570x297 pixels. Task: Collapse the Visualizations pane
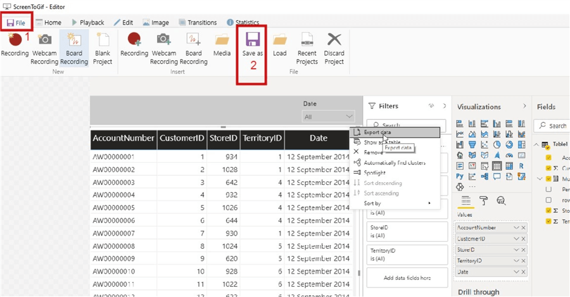[524, 106]
